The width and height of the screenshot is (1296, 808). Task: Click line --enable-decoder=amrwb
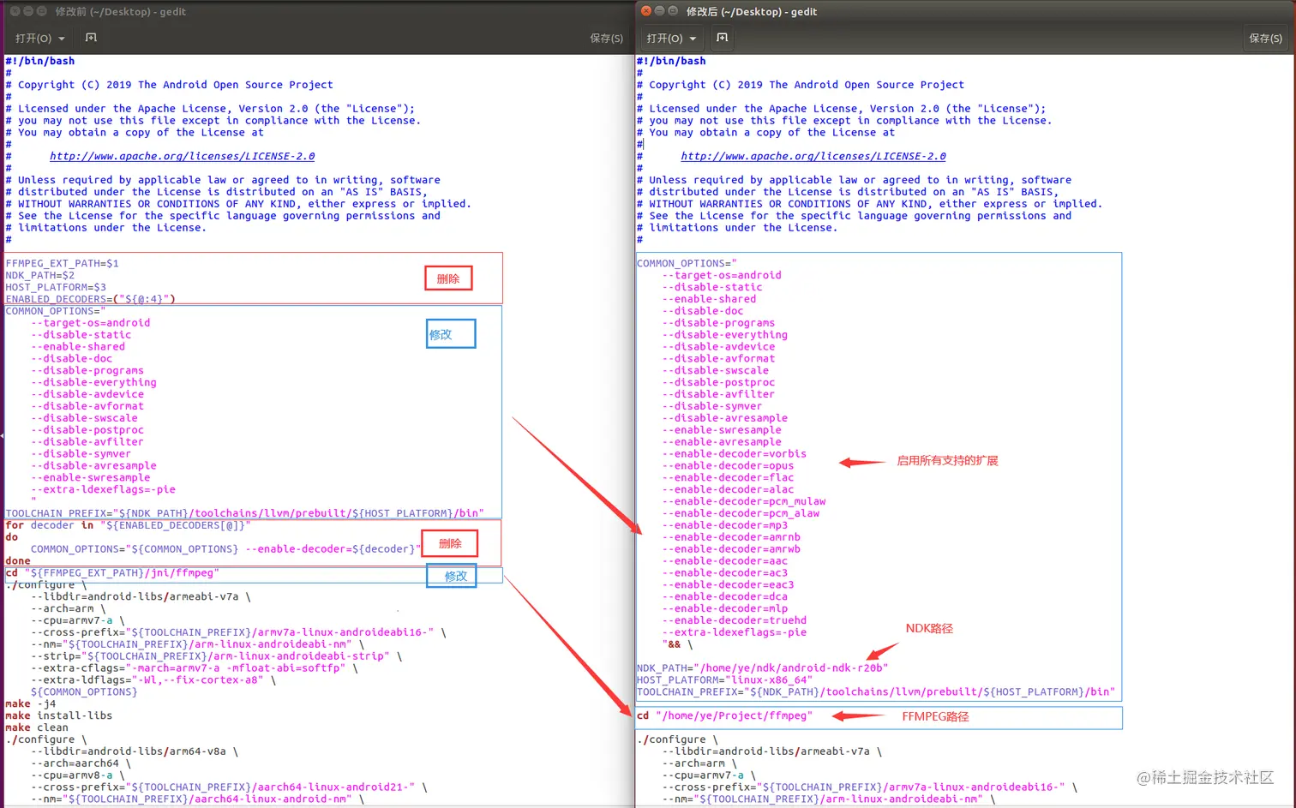click(x=731, y=549)
